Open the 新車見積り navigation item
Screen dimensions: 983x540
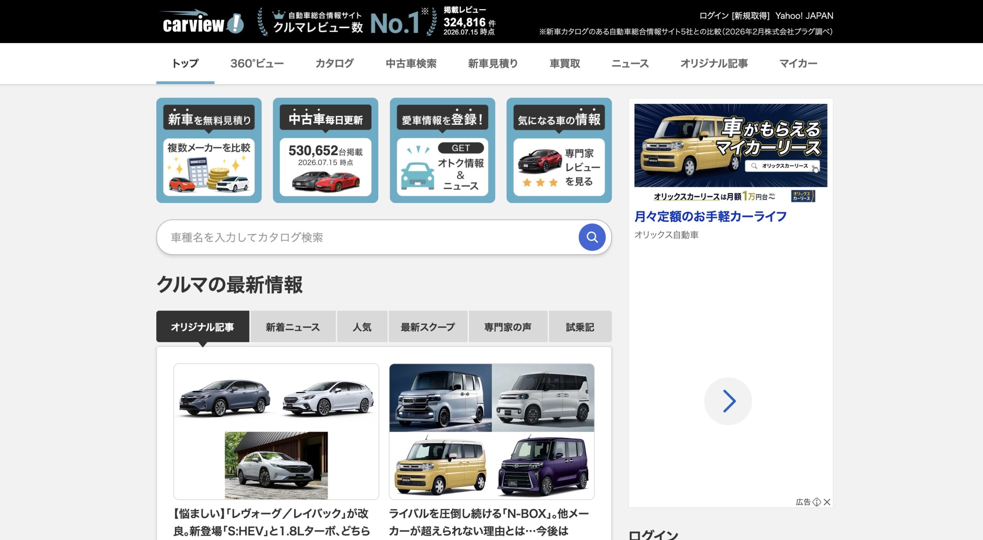click(493, 63)
